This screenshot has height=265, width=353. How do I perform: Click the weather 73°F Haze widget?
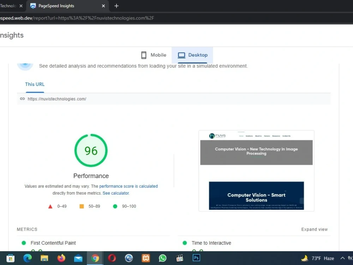(x=317, y=258)
